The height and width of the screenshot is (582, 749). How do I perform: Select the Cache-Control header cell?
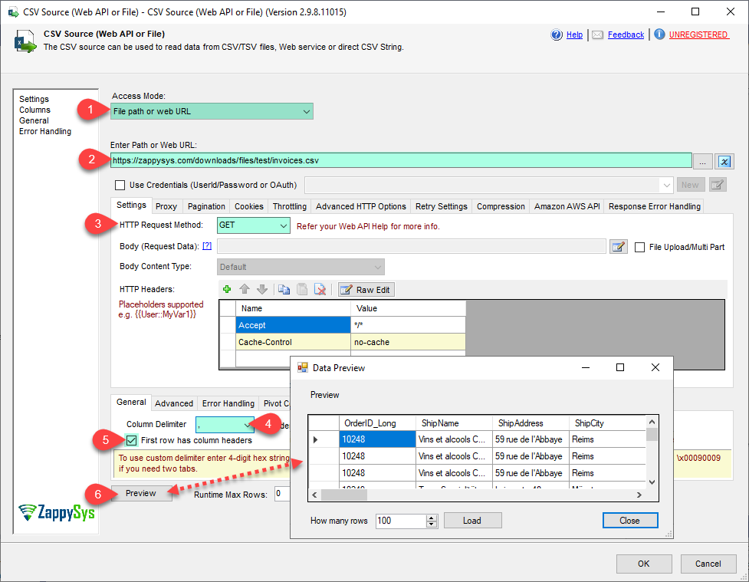(x=294, y=342)
